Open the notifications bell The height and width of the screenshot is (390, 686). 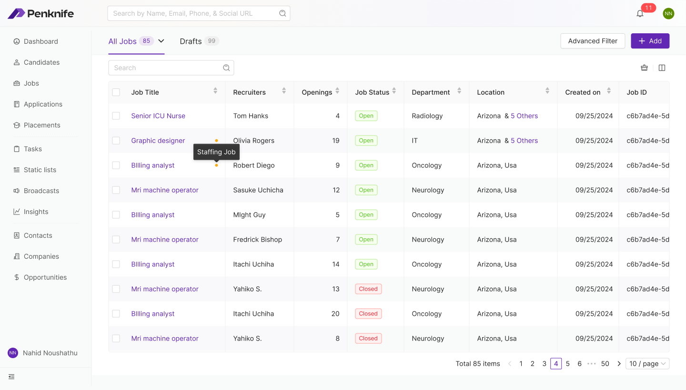(640, 13)
